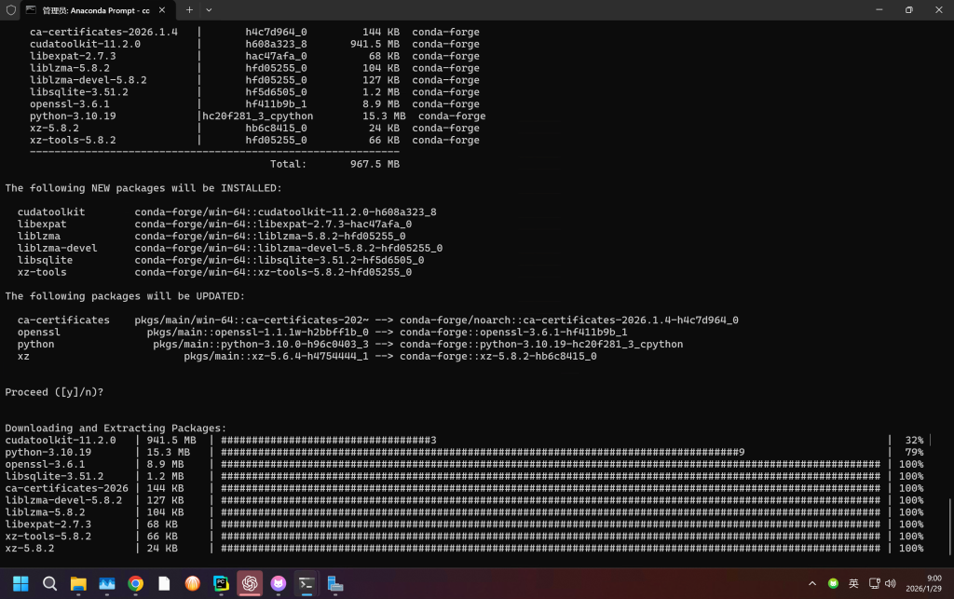Click the 'Proceed ([y]/n)?' prompt text
Image resolution: width=954 pixels, height=599 pixels.
(54, 392)
